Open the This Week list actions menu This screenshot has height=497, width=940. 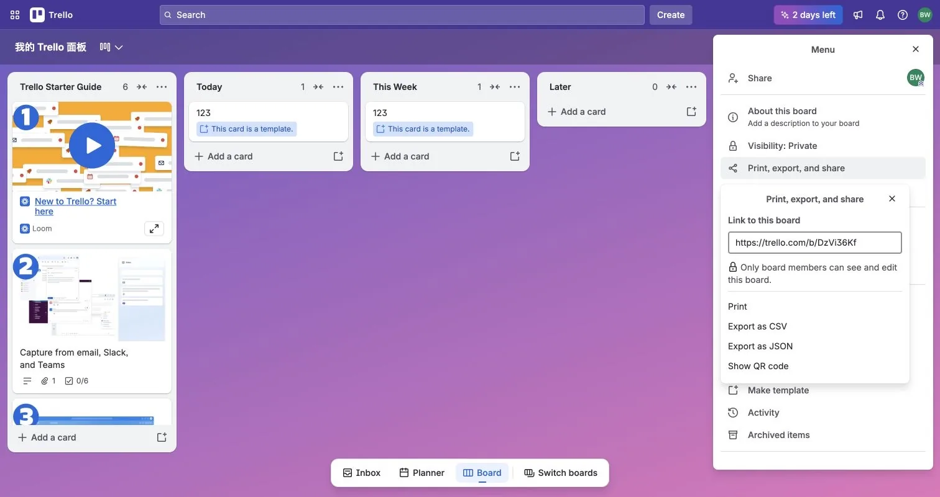[515, 87]
